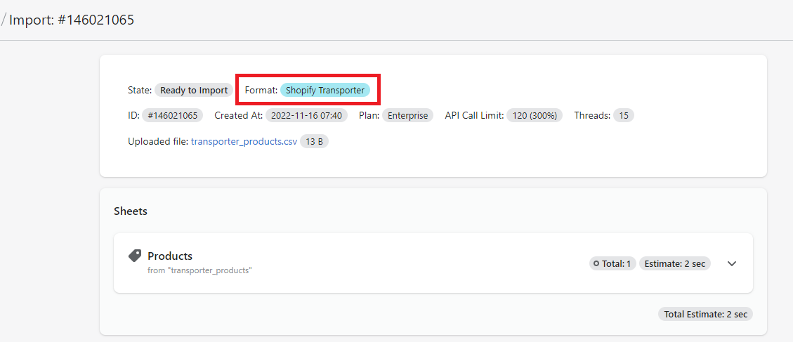Click the API Call Limit label text
Screen dimensions: 793x342
(x=474, y=115)
